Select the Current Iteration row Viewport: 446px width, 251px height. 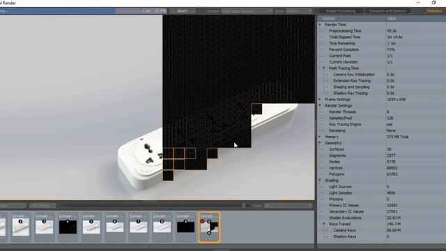coord(382,62)
